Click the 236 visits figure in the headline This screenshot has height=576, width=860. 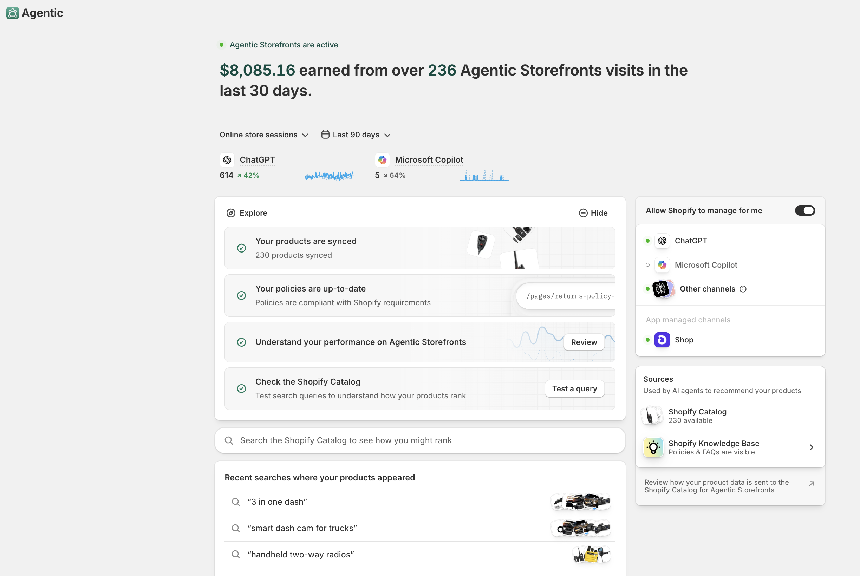click(x=442, y=70)
